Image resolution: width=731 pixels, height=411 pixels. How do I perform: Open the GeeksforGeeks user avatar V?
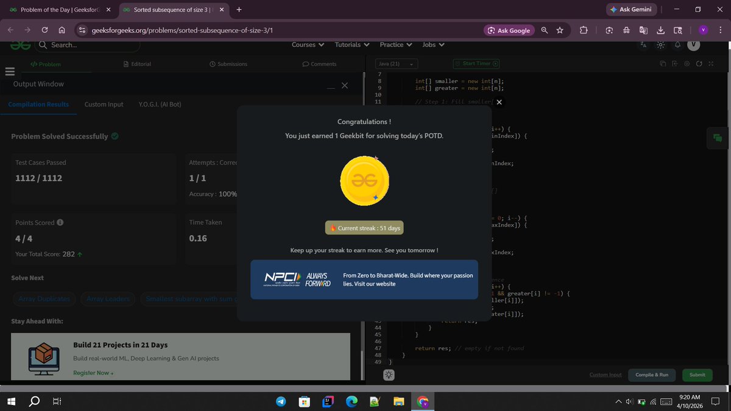click(x=694, y=45)
